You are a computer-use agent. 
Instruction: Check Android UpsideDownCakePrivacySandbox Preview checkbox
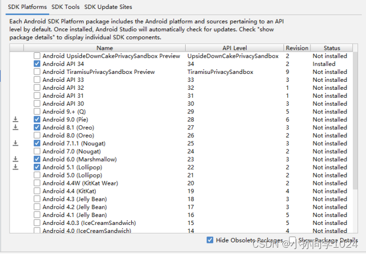click(x=37, y=55)
